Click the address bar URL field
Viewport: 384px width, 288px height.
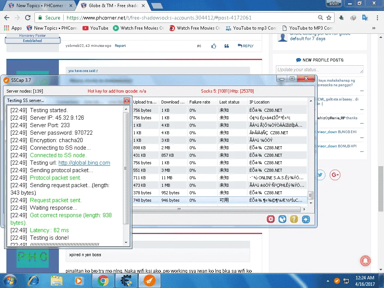click(191, 18)
